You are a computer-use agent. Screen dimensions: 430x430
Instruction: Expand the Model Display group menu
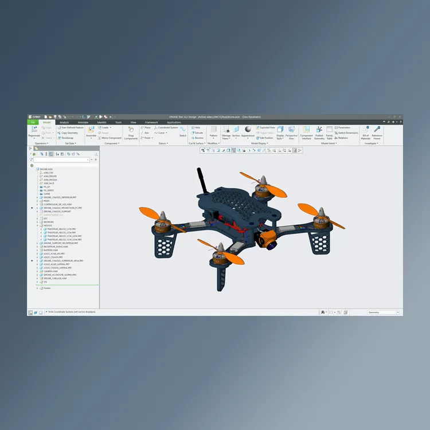[x=259, y=143]
